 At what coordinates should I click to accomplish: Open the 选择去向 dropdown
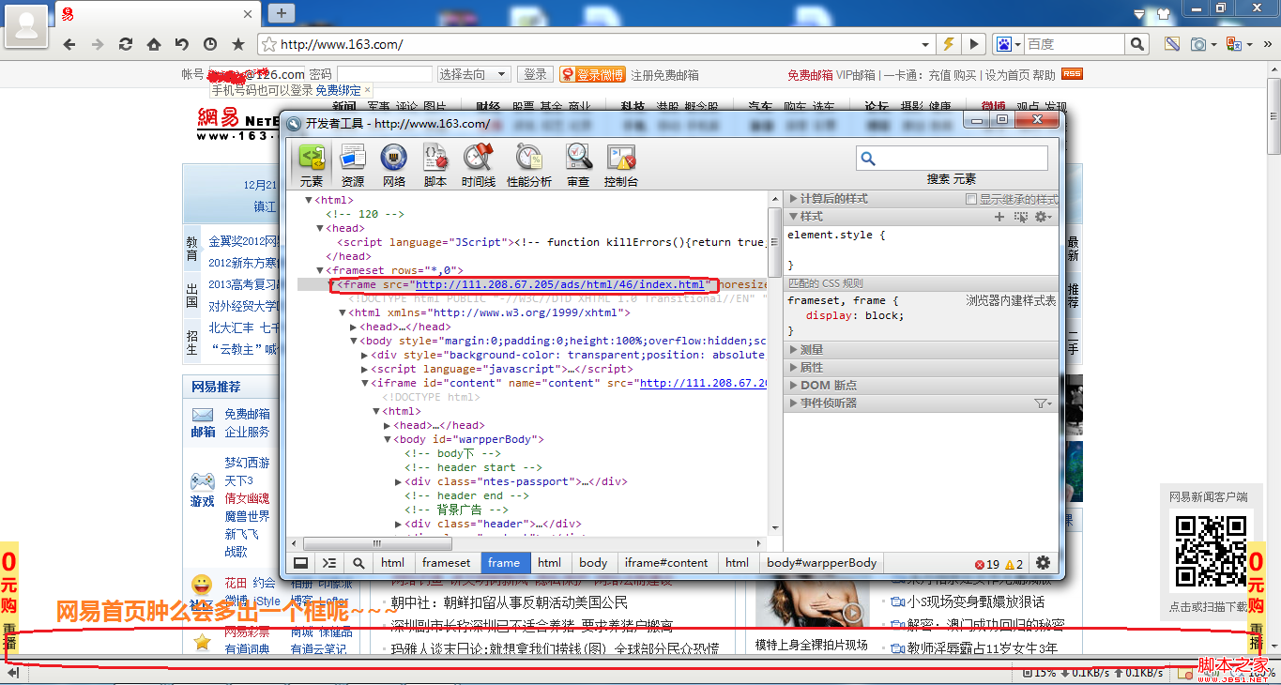click(474, 74)
